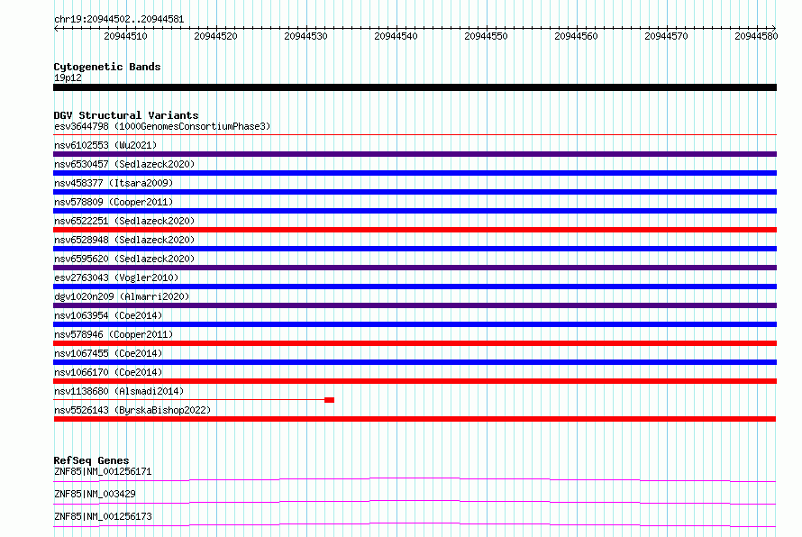This screenshot has width=802, height=537.
Task: Click ruler position 20944540
Action: (396, 36)
